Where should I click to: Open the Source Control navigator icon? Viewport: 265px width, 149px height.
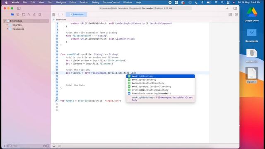18,14
